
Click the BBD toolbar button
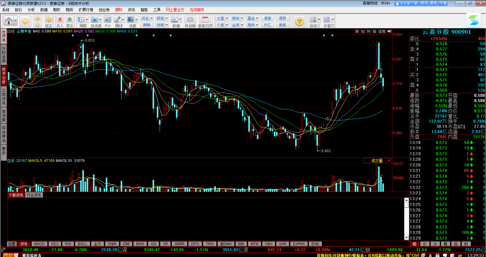(146, 25)
